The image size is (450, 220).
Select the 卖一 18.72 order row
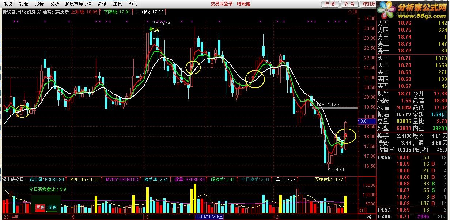412,51
